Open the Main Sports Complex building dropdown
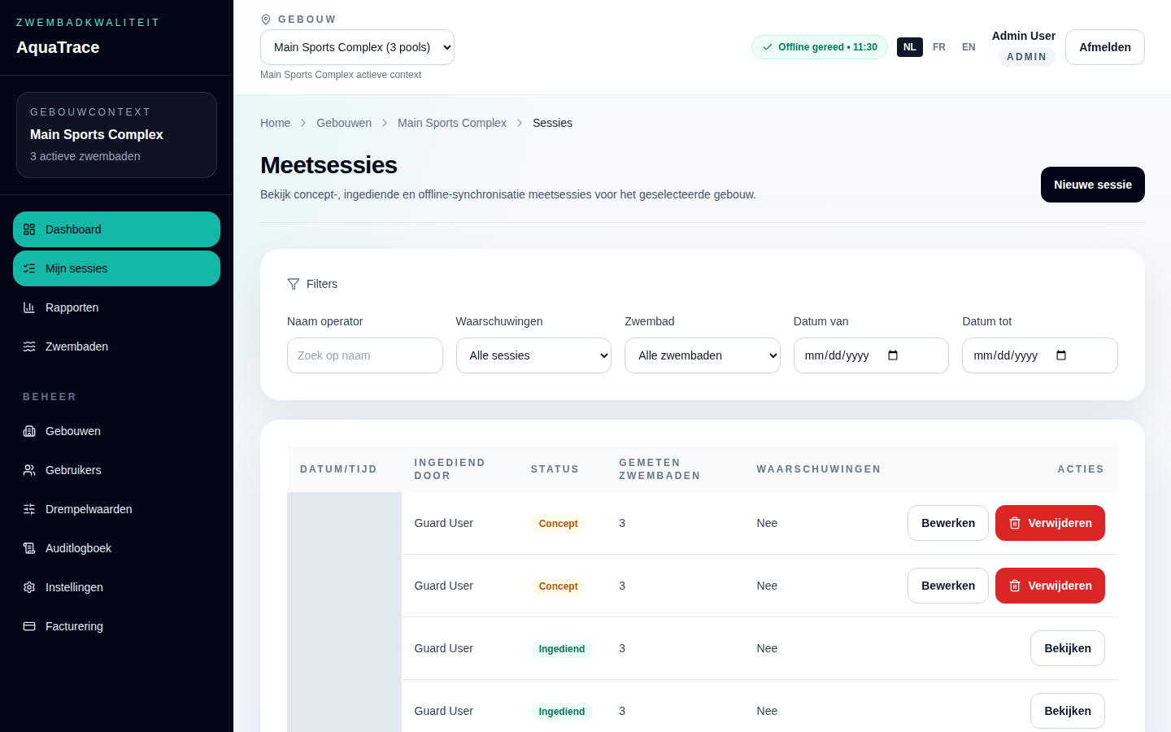 click(357, 47)
